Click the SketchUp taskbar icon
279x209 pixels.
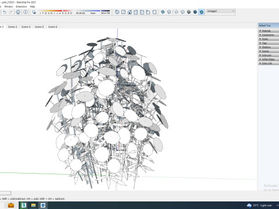tap(43, 205)
